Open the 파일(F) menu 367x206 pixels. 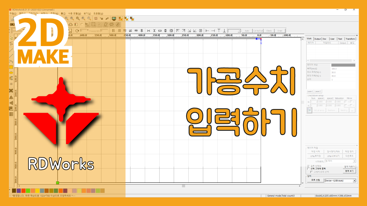tap(13, 13)
